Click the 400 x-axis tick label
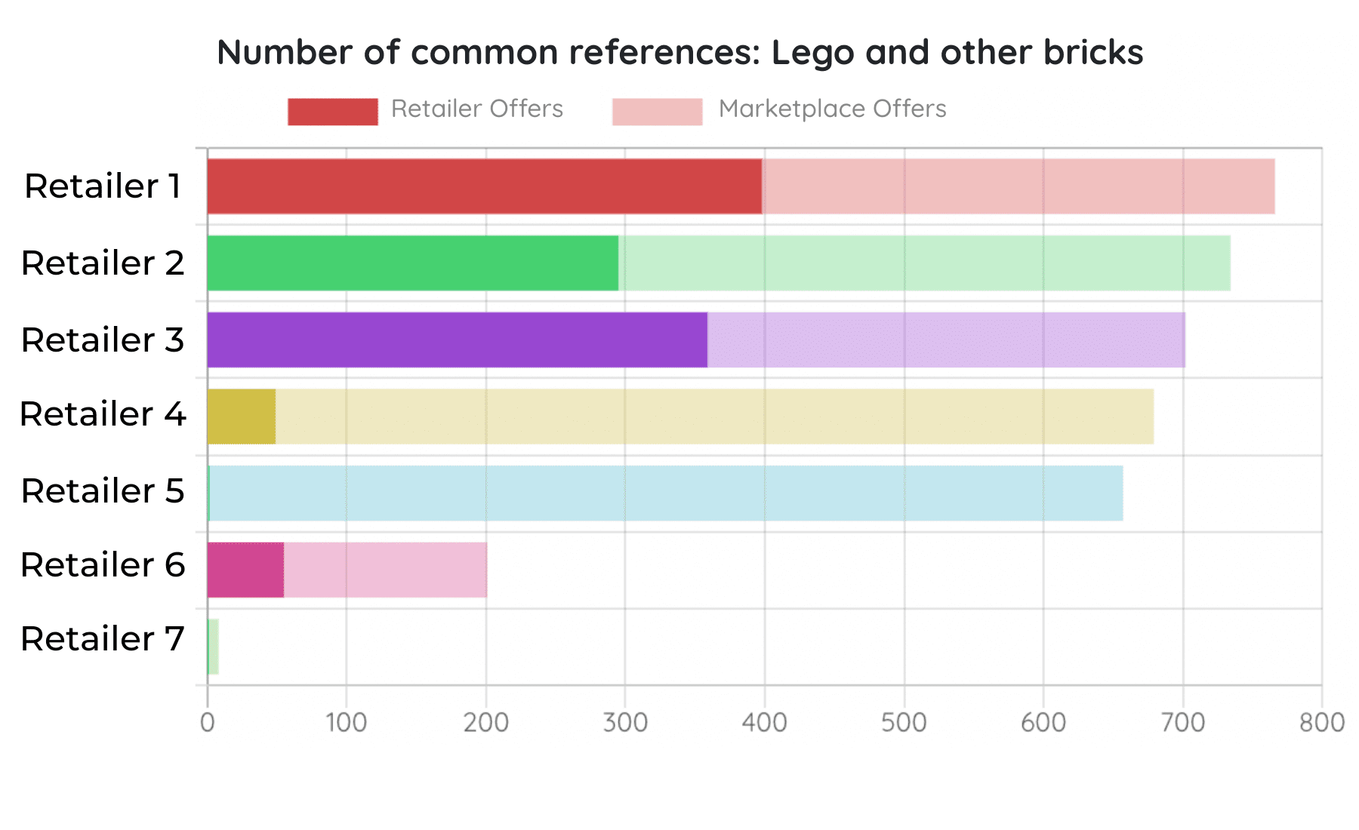 [x=764, y=723]
